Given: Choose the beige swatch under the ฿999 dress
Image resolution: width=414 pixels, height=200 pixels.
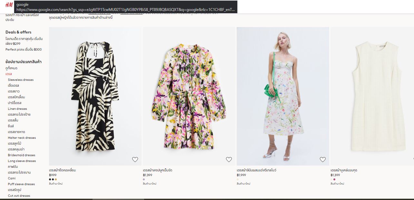Looking at the screenshot, I should (x=56, y=179).
